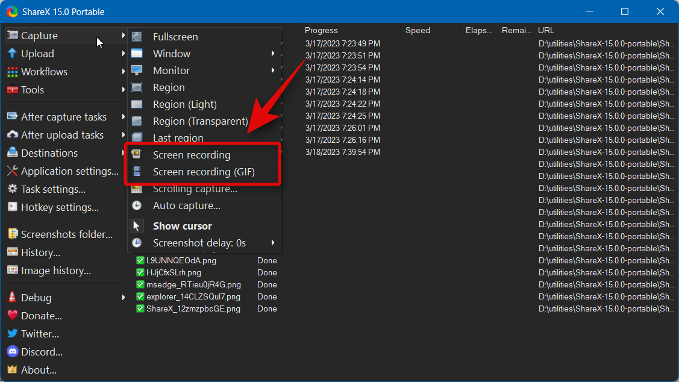Expand the Window capture submenu arrow
Viewport: 679px width, 382px height.
pos(273,54)
